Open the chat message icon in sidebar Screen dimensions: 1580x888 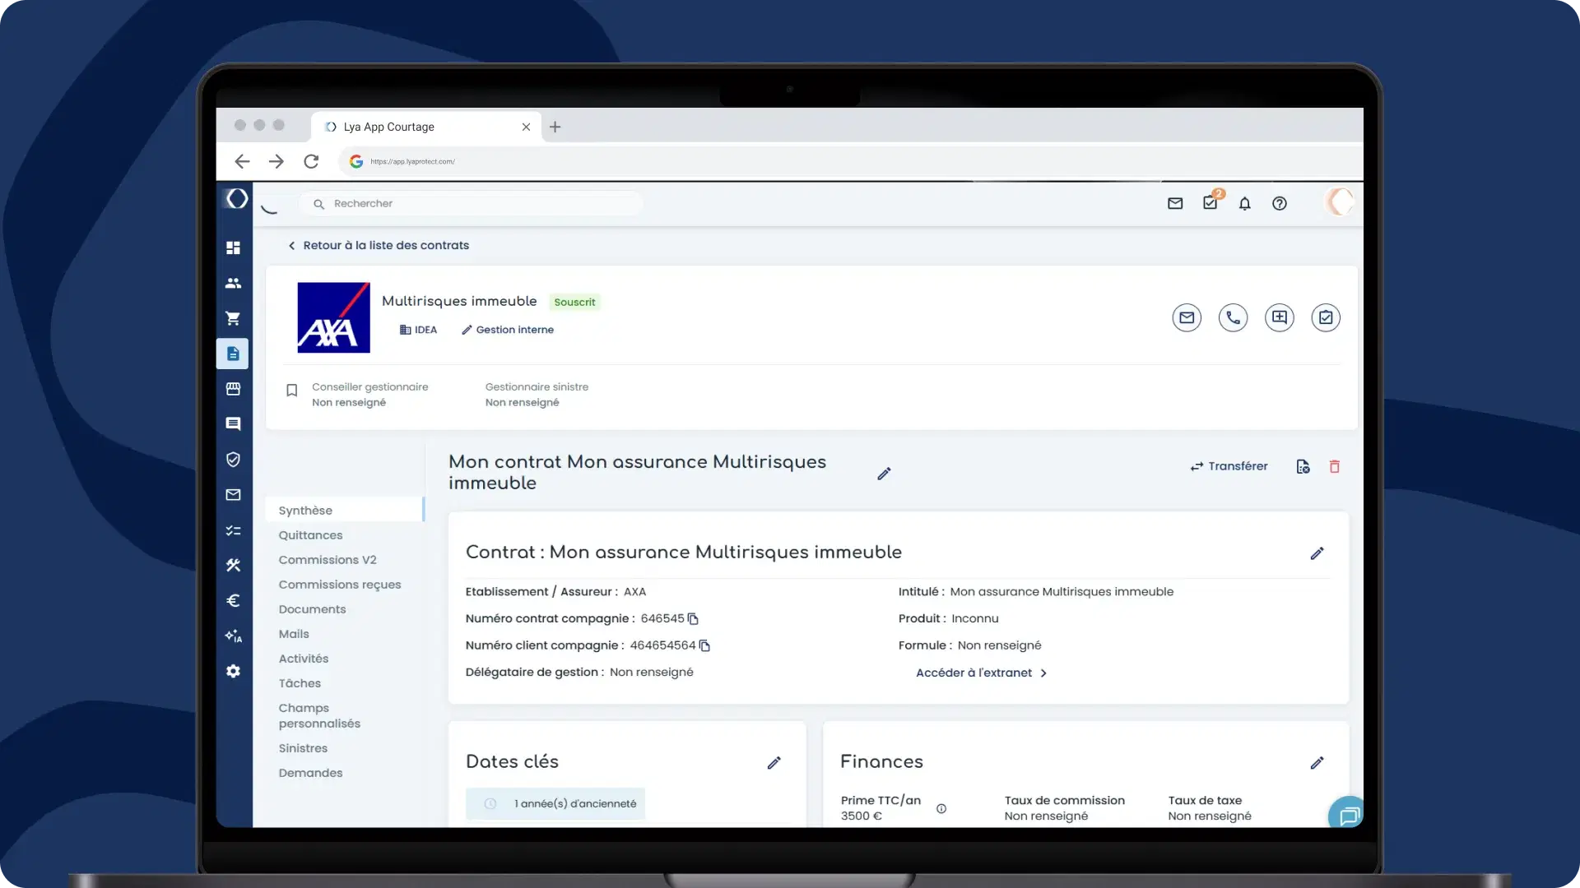(233, 424)
